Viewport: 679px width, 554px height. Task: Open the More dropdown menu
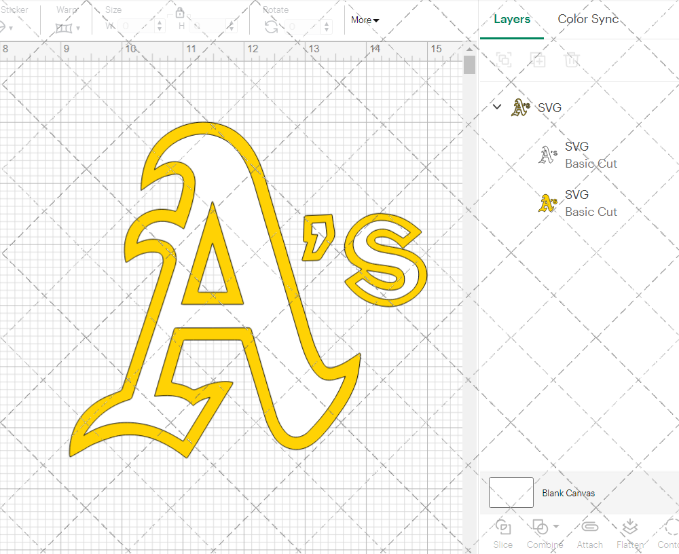(365, 20)
